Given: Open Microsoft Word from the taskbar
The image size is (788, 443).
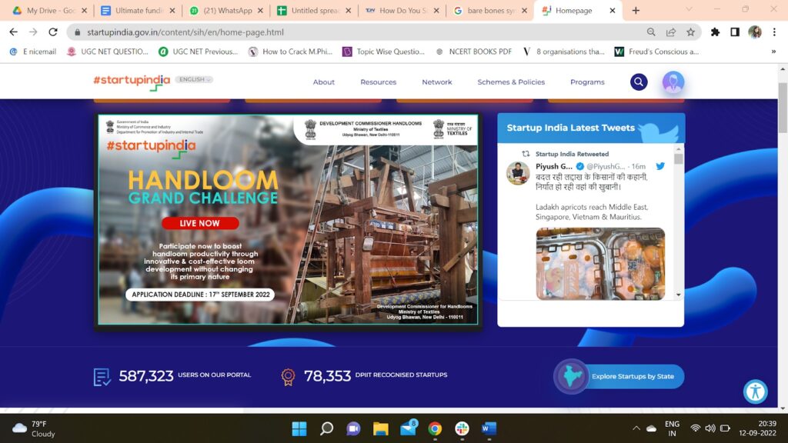Looking at the screenshot, I should [x=489, y=428].
